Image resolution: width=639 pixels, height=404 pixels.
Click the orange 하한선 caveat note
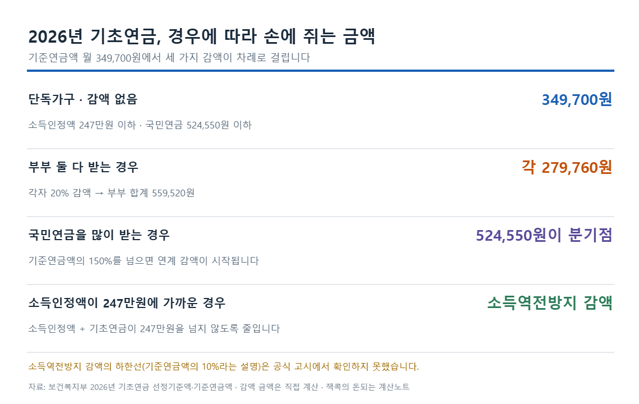223,366
